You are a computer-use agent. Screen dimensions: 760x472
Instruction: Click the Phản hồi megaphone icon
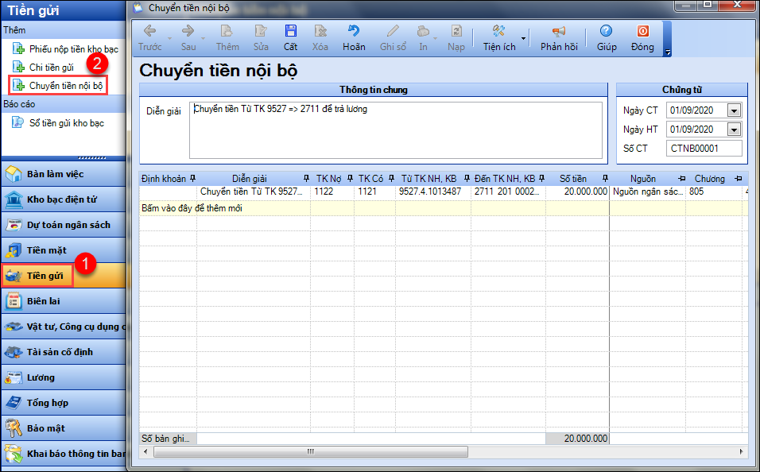[559, 32]
